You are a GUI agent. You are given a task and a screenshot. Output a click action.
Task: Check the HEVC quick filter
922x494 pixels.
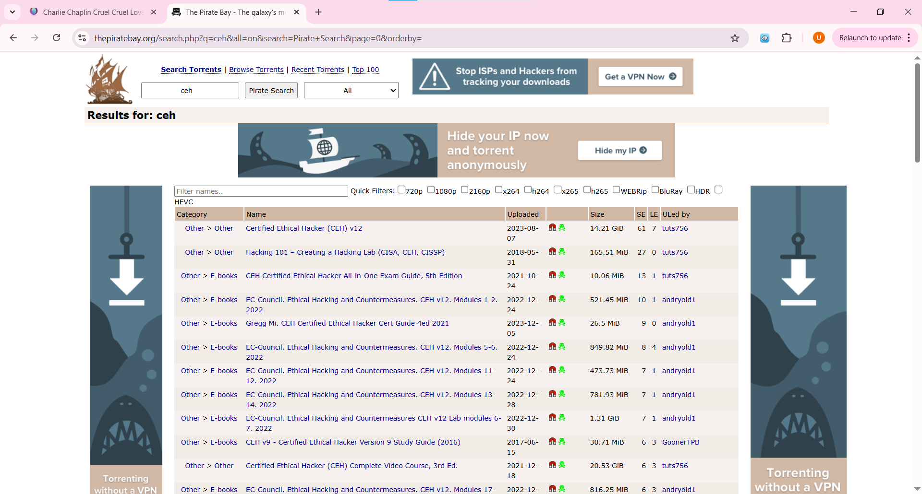point(718,190)
